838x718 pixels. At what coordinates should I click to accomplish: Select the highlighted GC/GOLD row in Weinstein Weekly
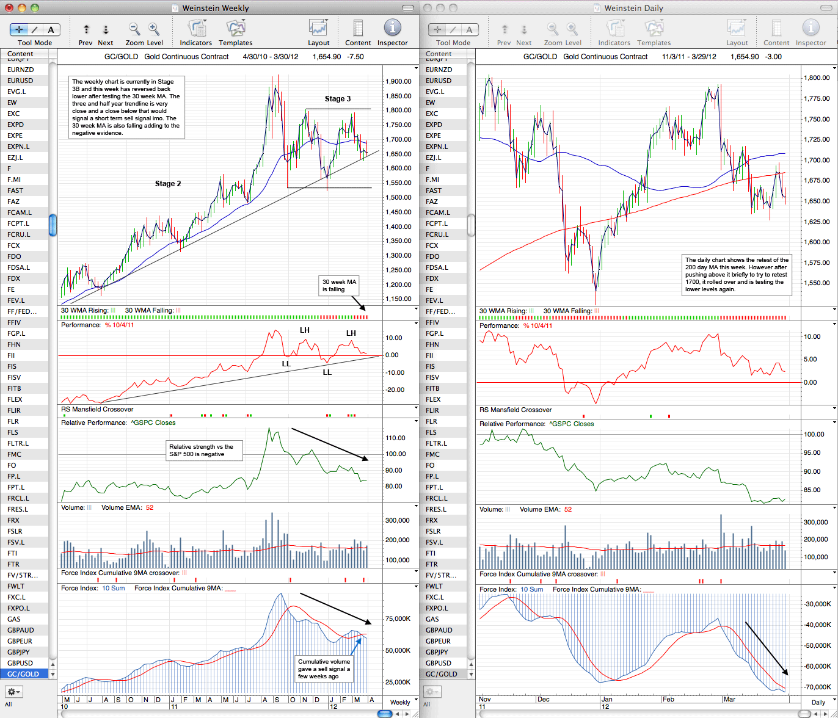pyautogui.click(x=24, y=674)
